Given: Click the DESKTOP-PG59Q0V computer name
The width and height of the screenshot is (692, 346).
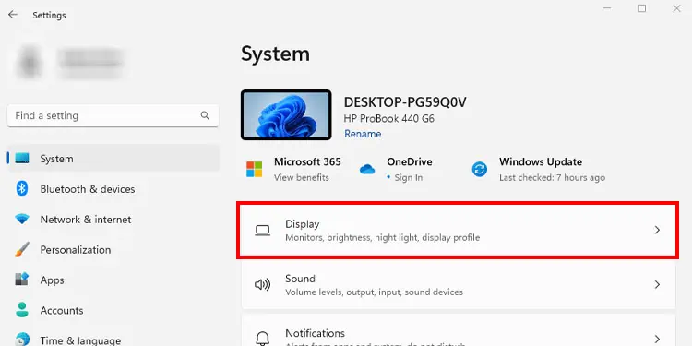Looking at the screenshot, I should point(405,102).
